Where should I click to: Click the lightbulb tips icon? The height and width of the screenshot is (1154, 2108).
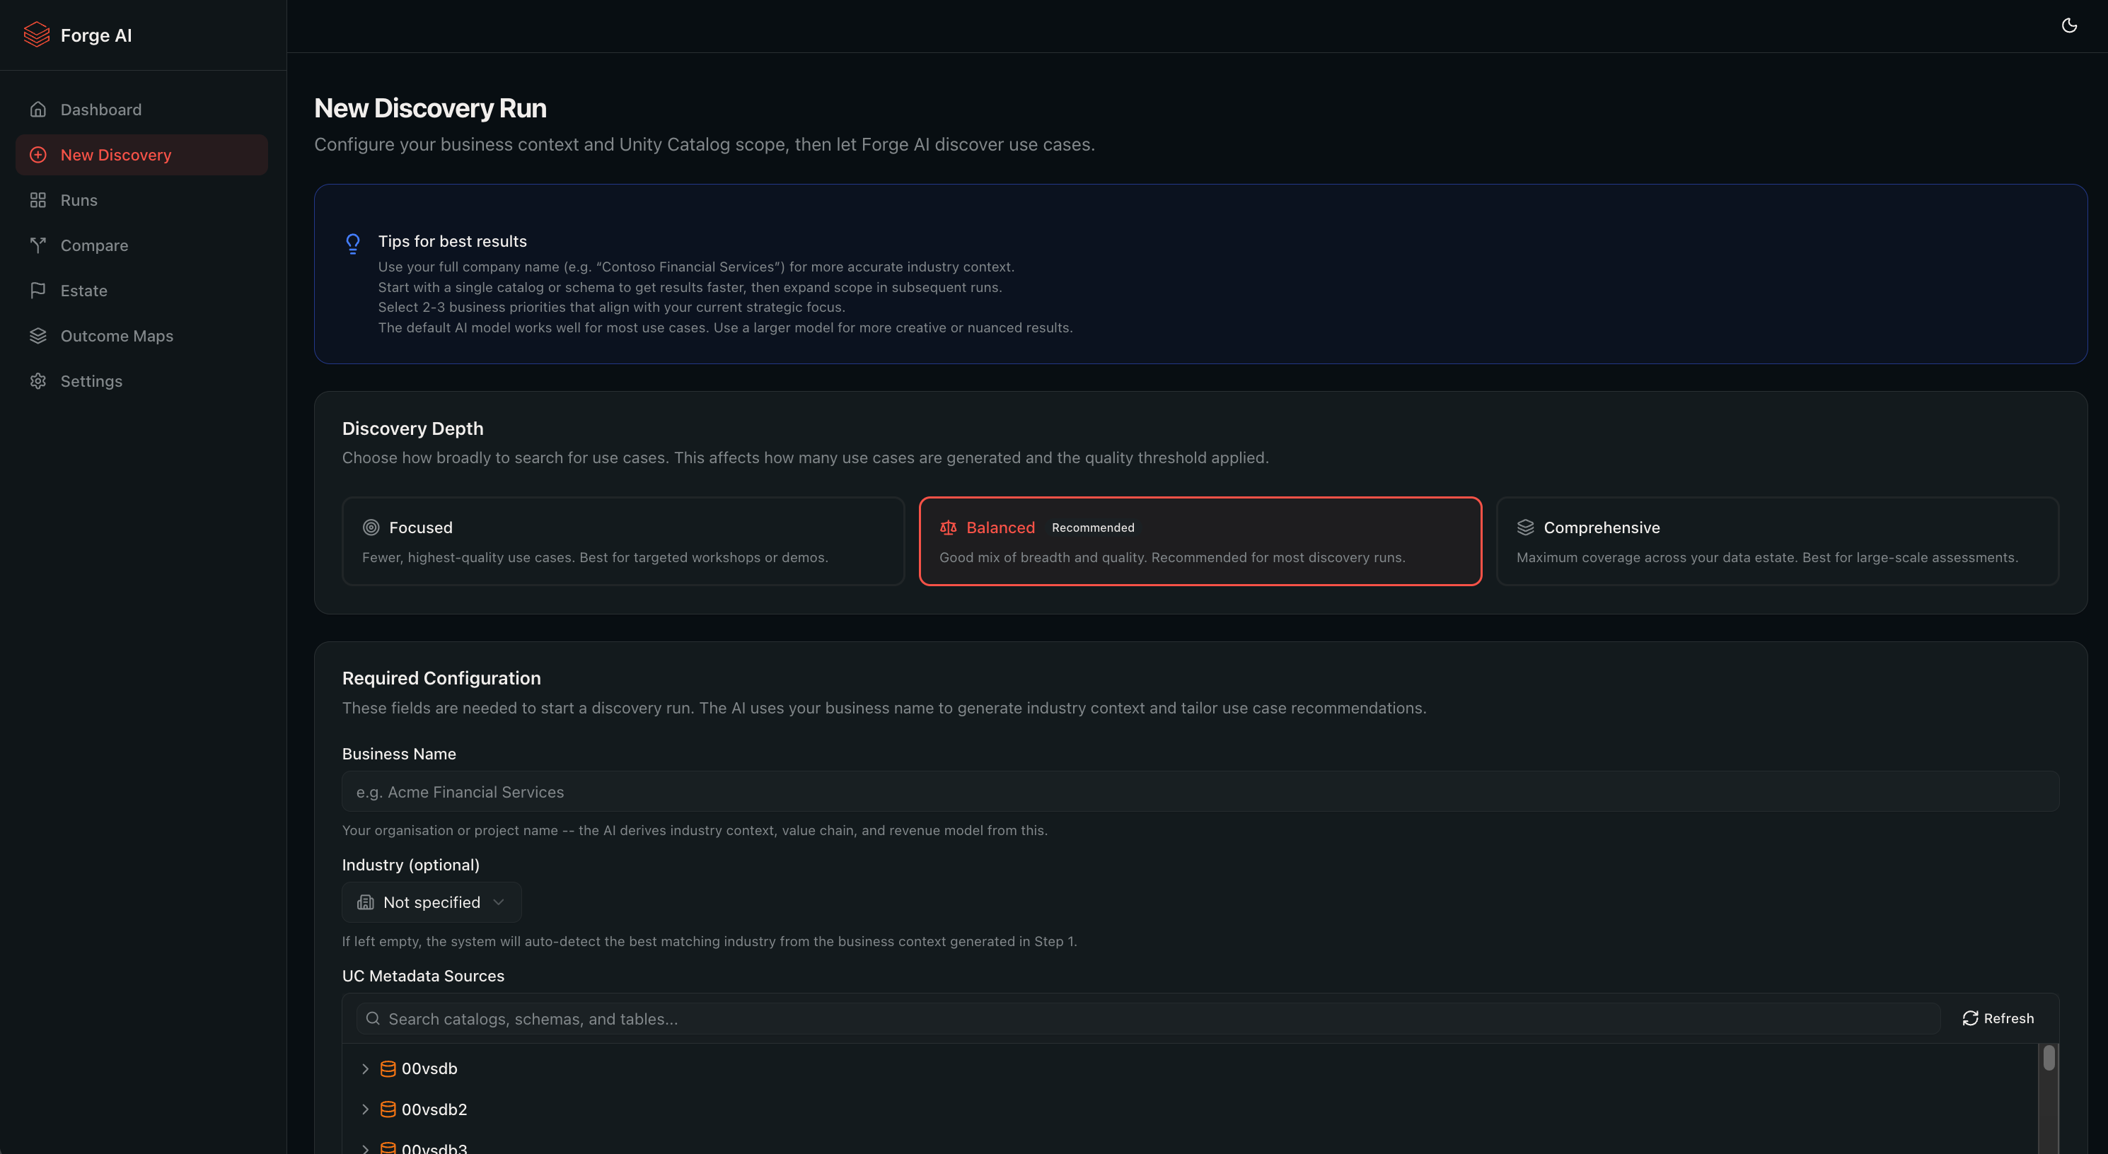353,244
